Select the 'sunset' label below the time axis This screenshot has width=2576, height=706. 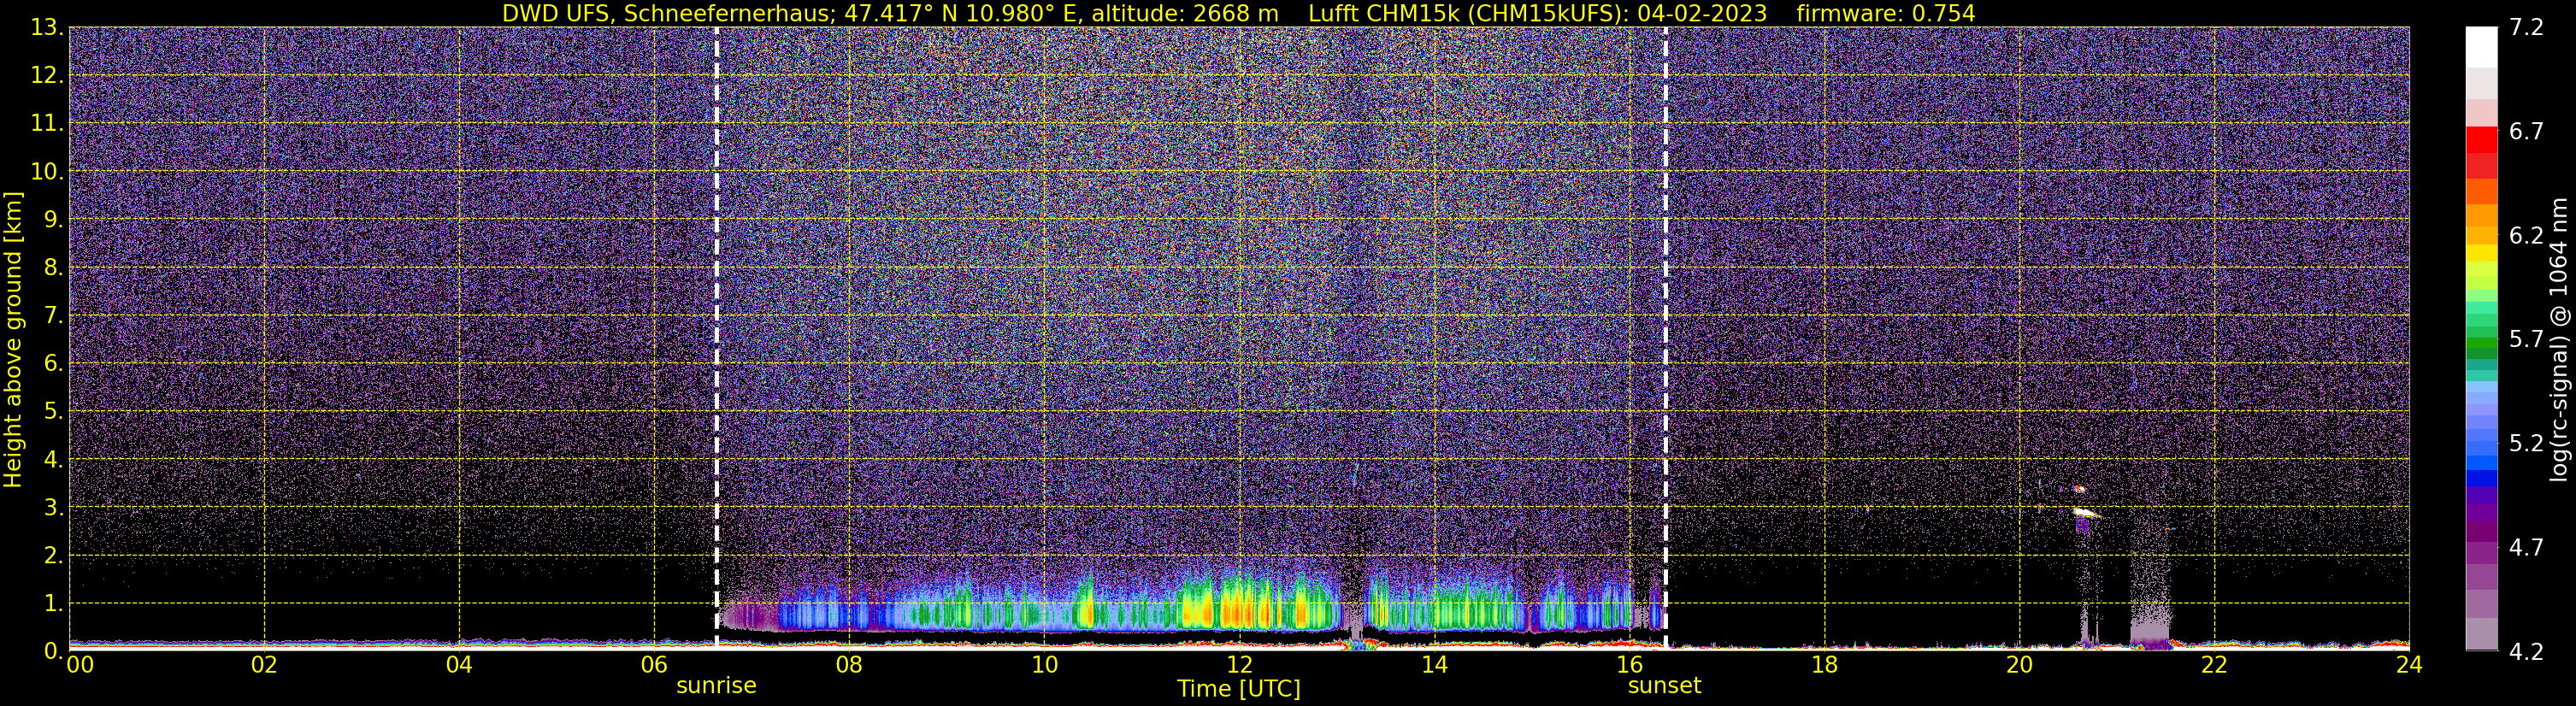click(x=1664, y=686)
